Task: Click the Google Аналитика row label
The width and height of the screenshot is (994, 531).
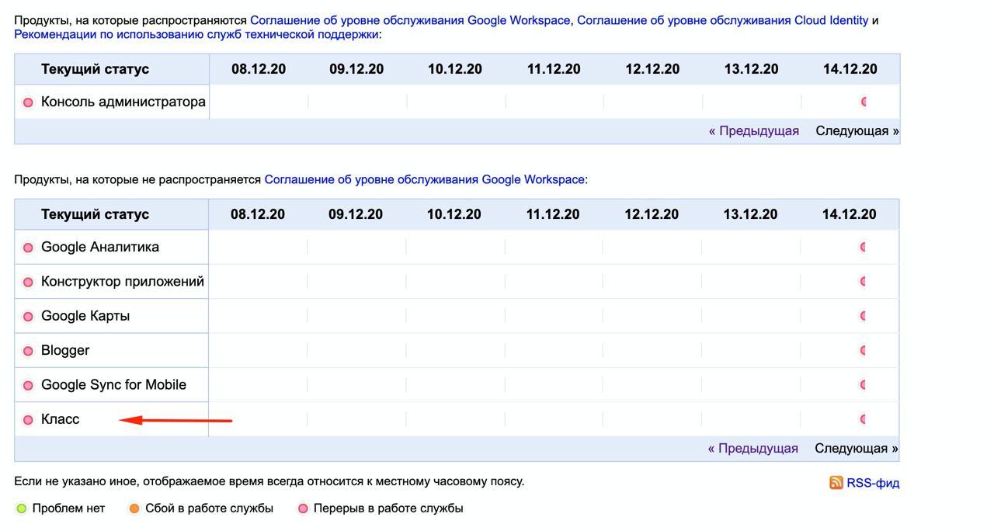Action: [100, 247]
